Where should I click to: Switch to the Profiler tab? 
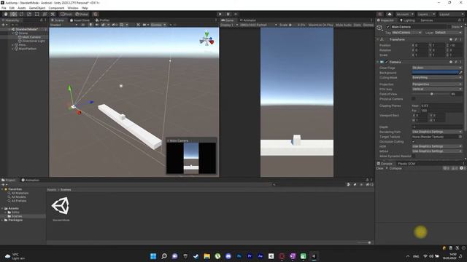[x=102, y=20]
